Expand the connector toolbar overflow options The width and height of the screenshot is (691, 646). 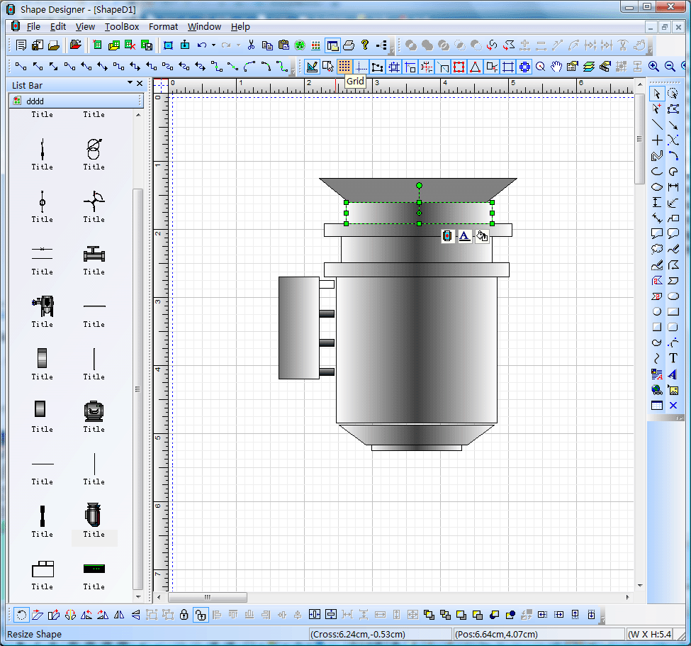coord(293,70)
